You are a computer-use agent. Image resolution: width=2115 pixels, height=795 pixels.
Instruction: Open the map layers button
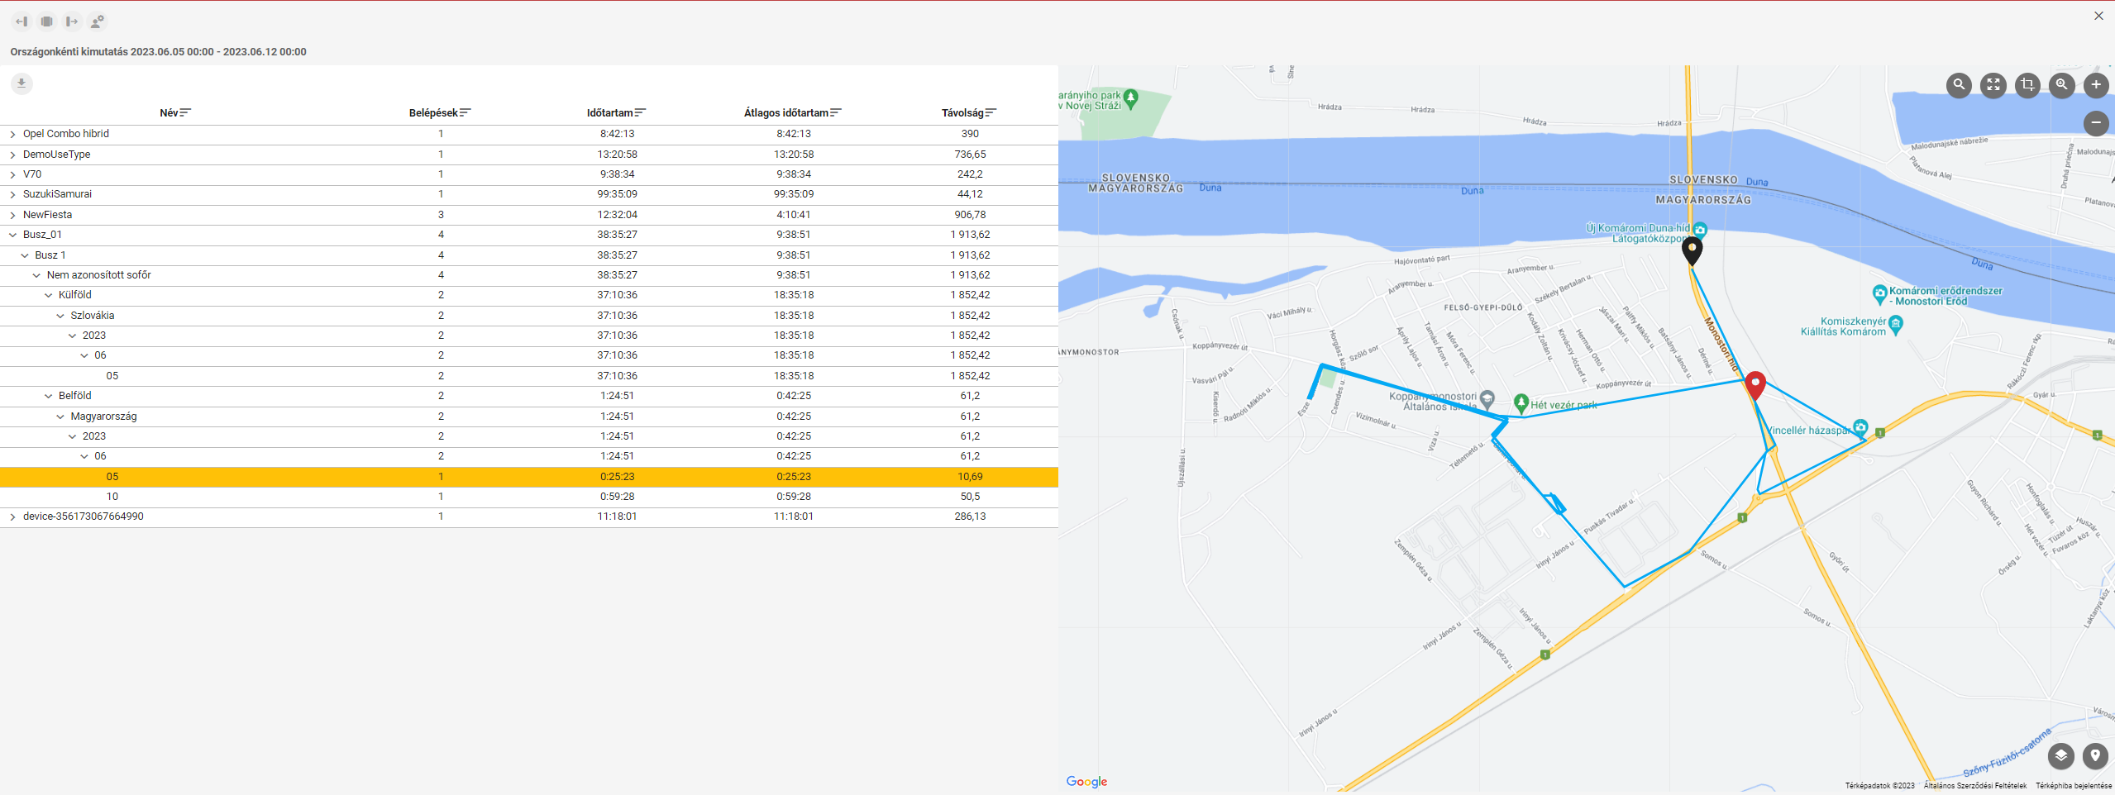pos(2060,755)
